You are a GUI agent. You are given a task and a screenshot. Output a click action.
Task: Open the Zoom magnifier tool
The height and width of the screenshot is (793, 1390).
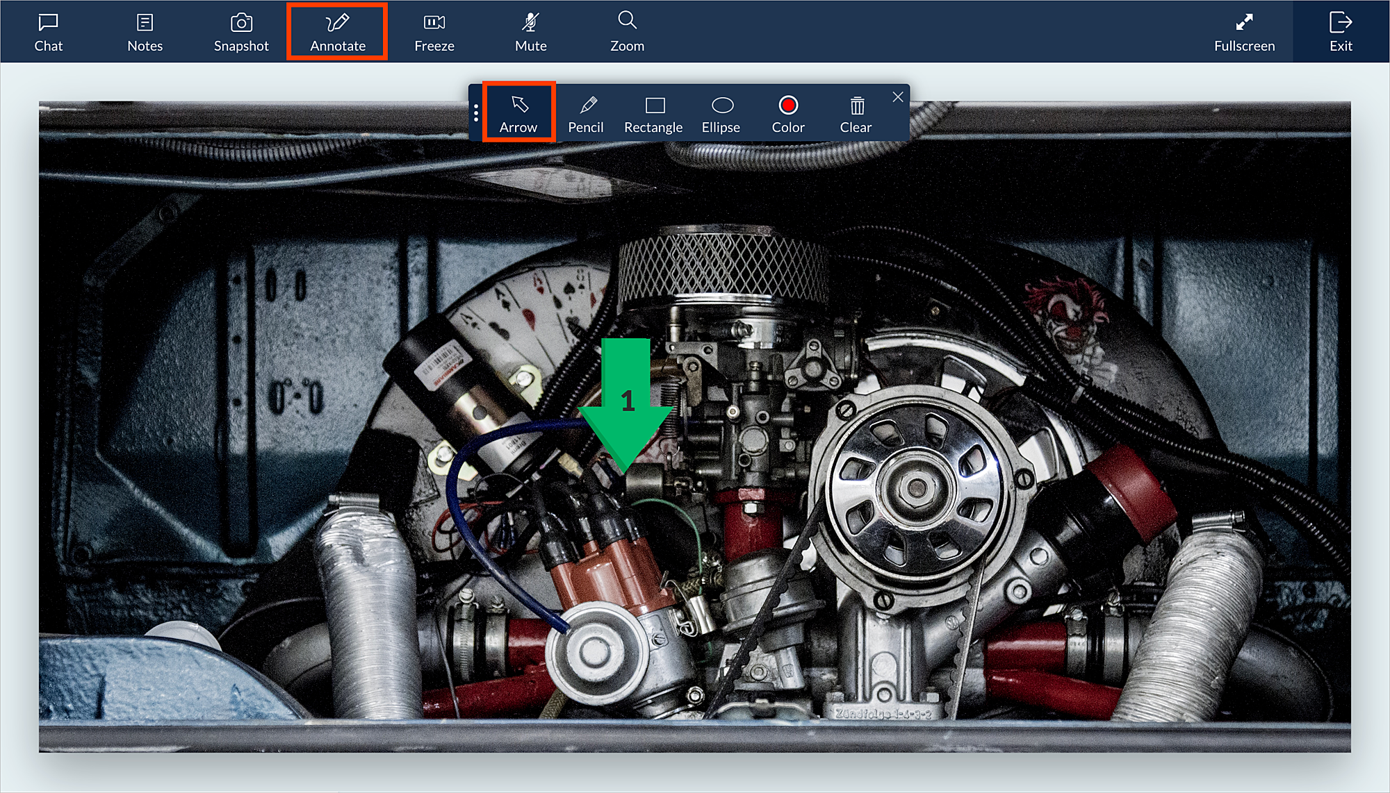click(x=627, y=32)
